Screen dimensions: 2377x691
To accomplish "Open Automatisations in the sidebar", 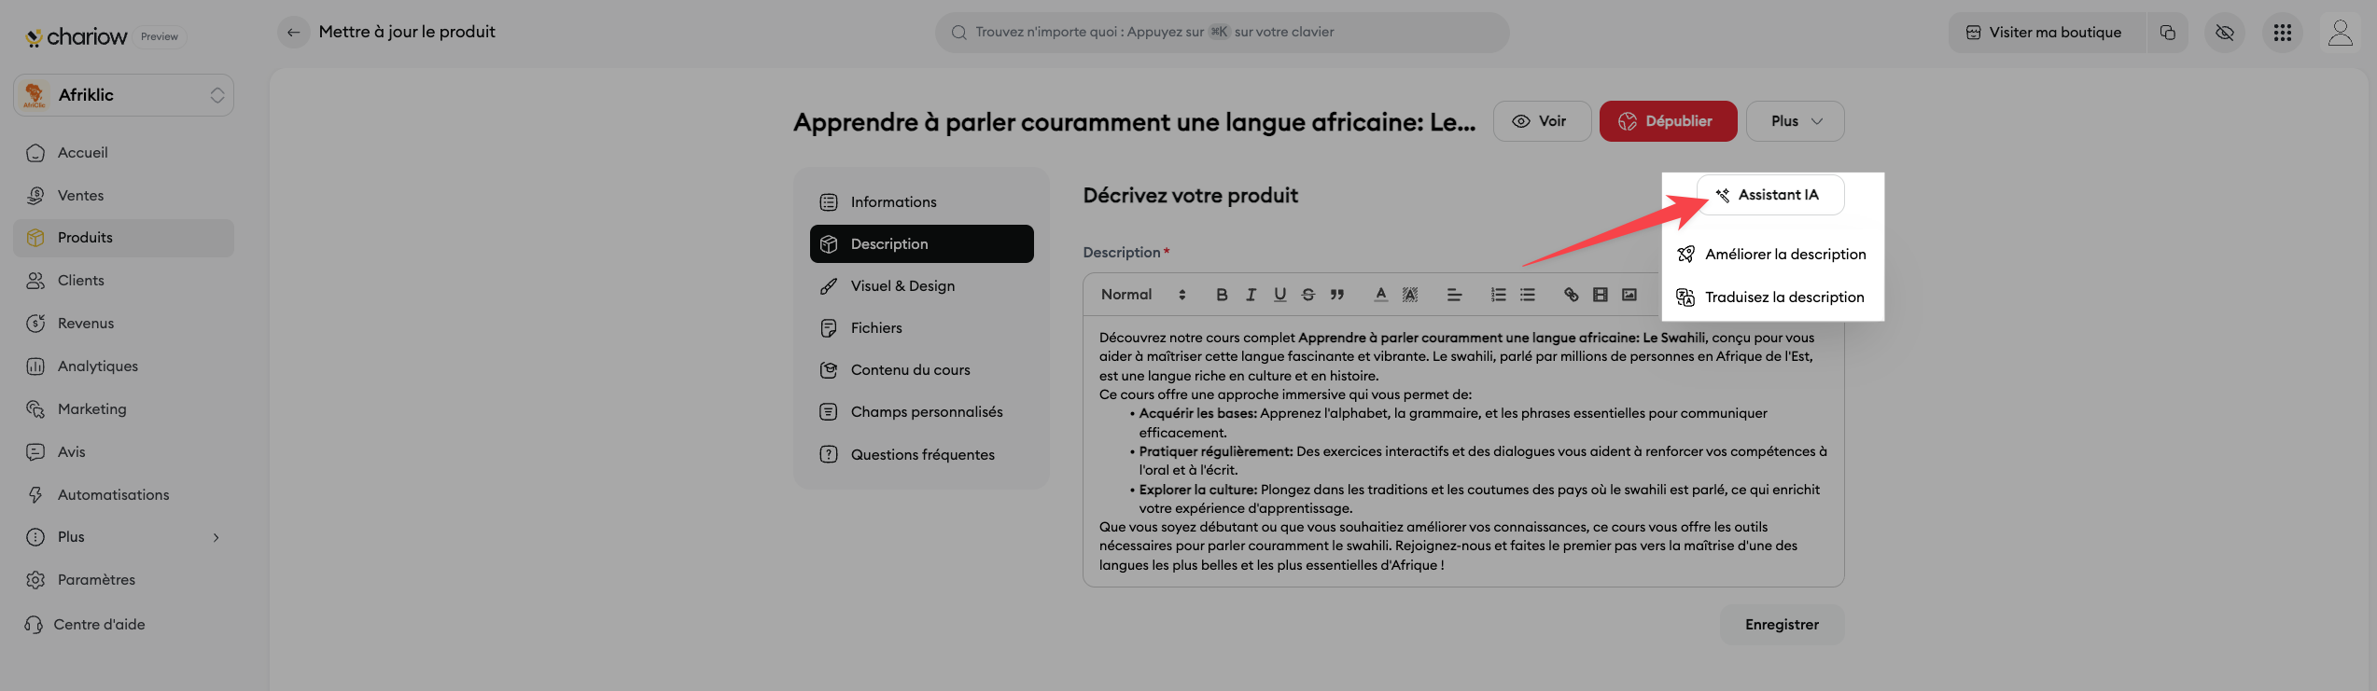I will click(x=123, y=495).
